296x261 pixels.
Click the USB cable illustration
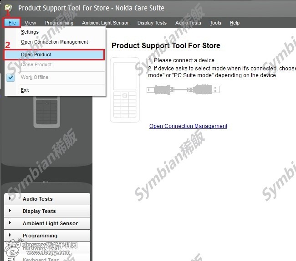coord(183,89)
